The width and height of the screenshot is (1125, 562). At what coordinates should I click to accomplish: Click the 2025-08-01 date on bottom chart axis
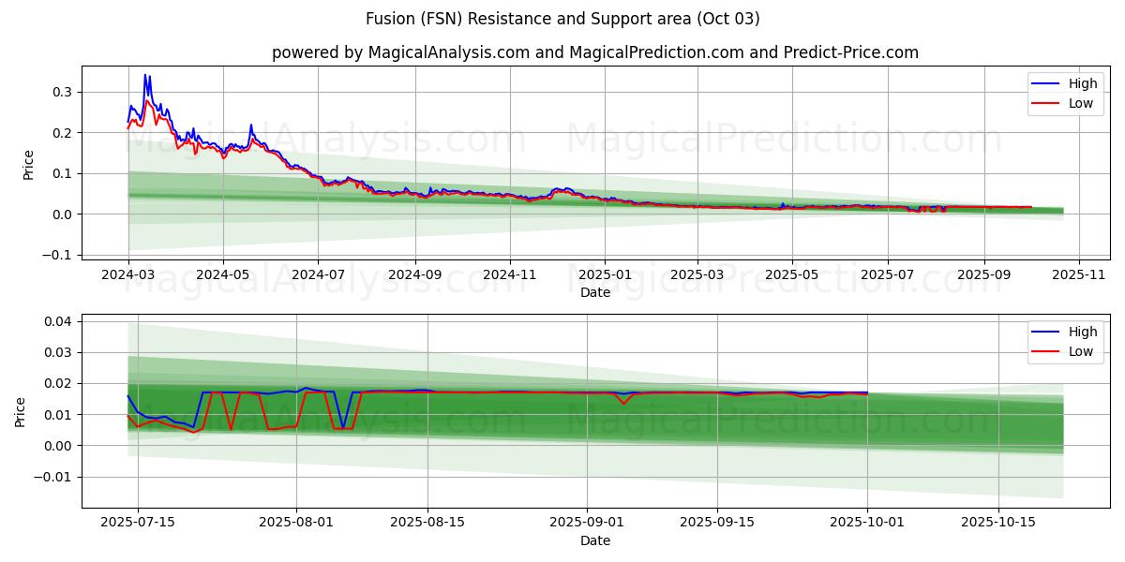pyautogui.click(x=297, y=524)
